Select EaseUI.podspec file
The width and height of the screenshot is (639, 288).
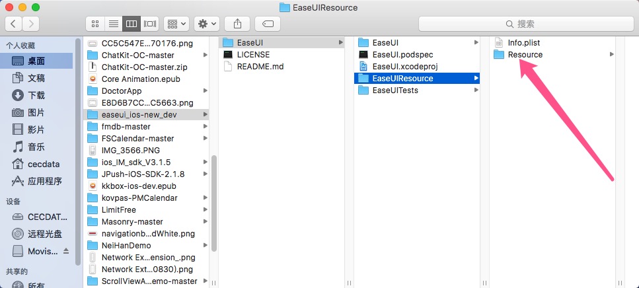(417, 55)
